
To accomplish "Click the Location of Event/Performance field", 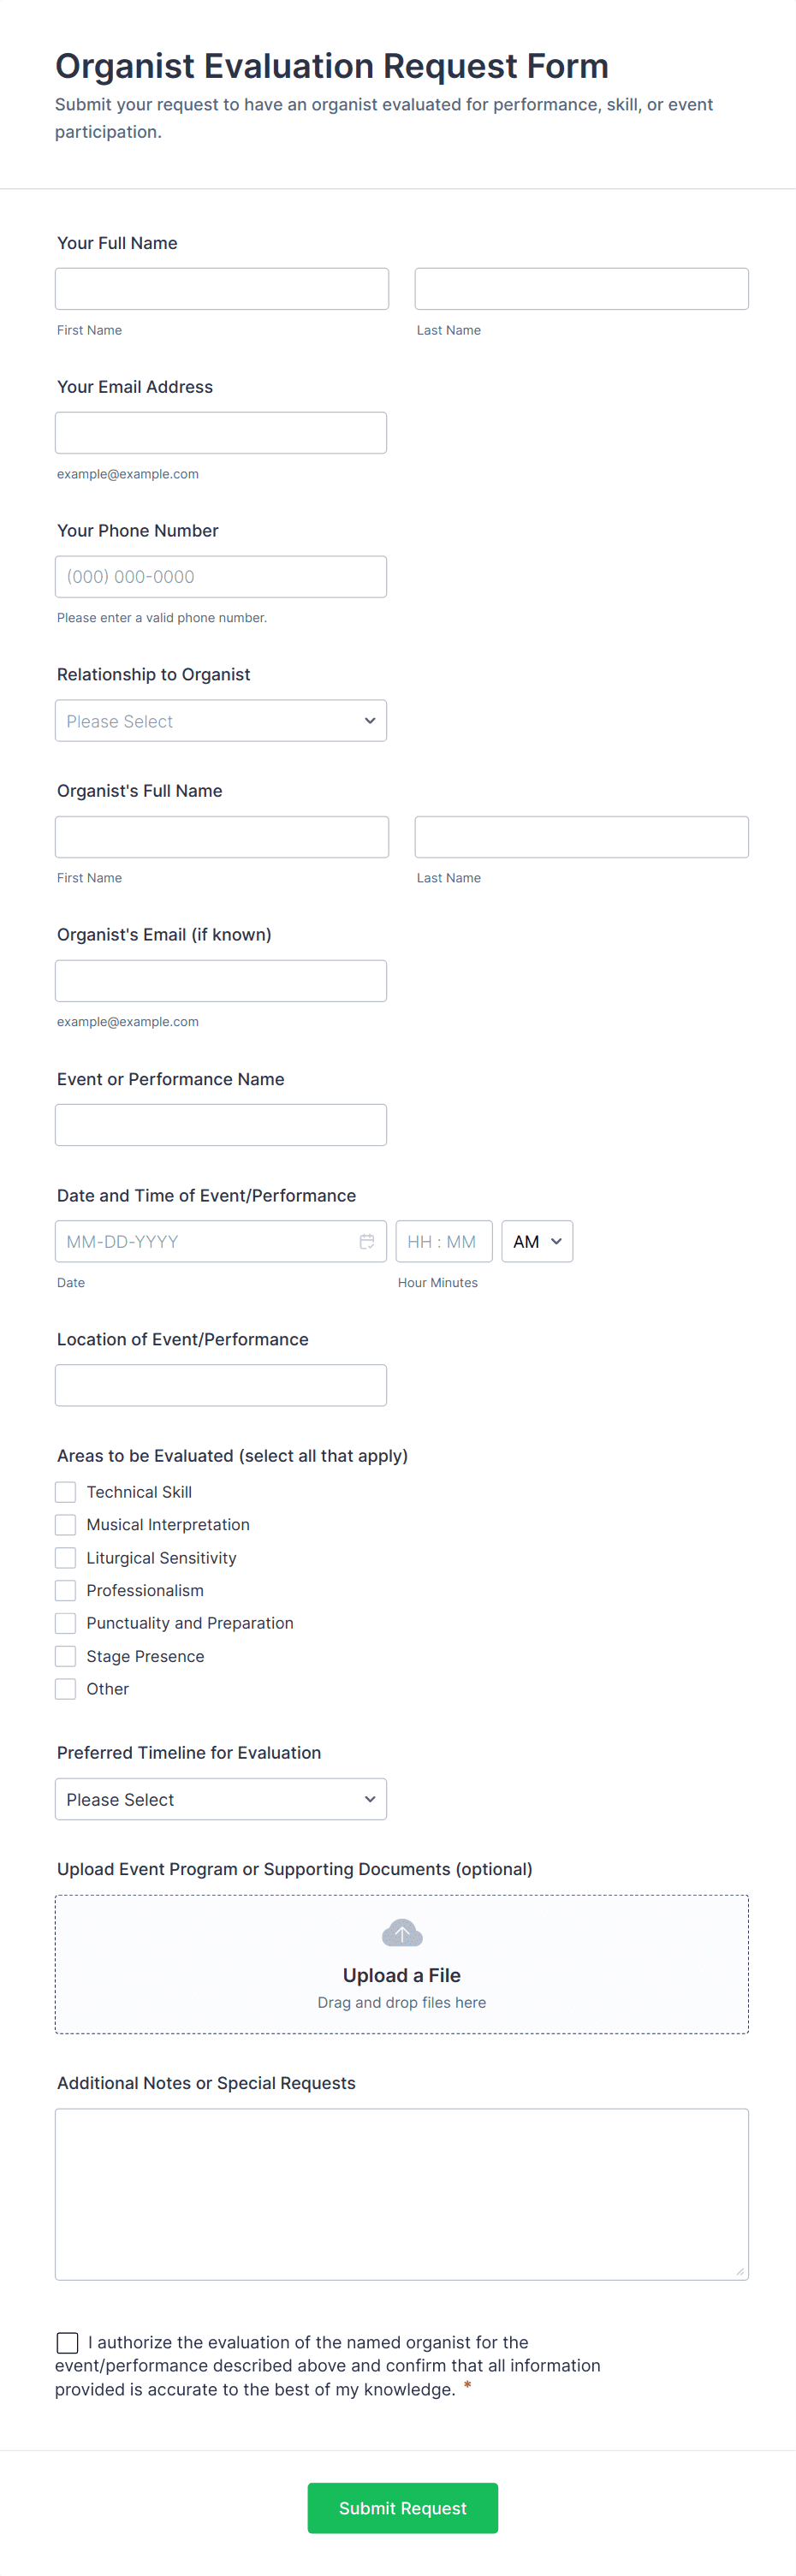I will tap(221, 1385).
